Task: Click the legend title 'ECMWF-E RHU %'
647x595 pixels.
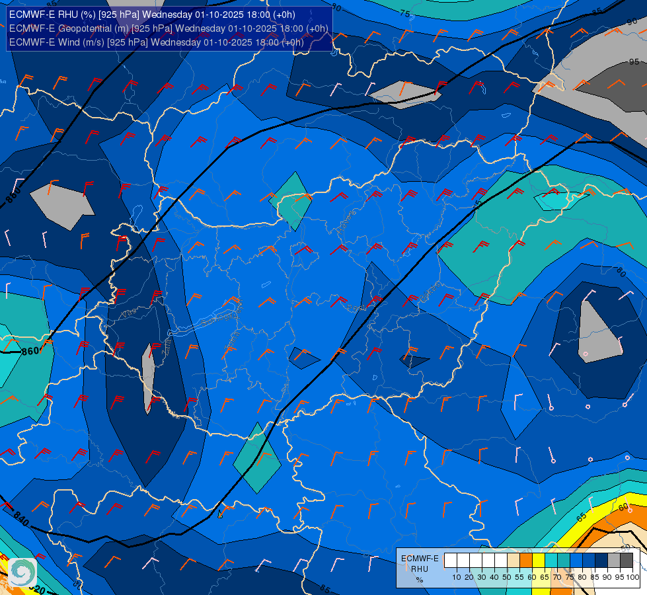Action: point(420,569)
